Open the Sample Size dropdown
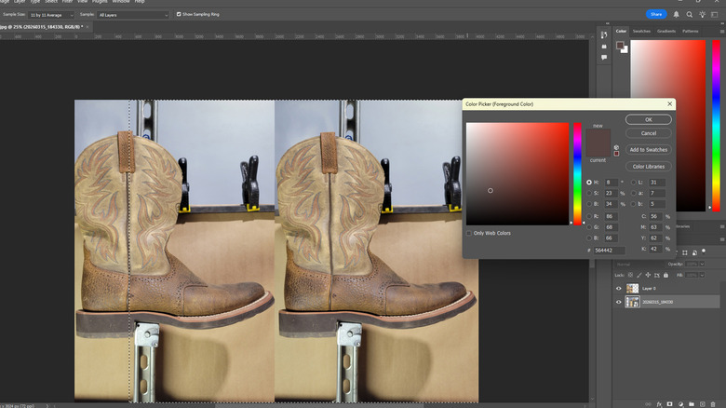The image size is (726, 408). pyautogui.click(x=51, y=15)
